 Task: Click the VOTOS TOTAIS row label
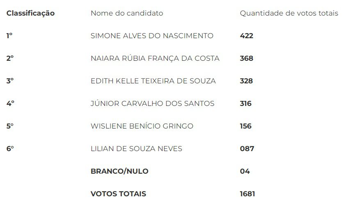point(118,193)
